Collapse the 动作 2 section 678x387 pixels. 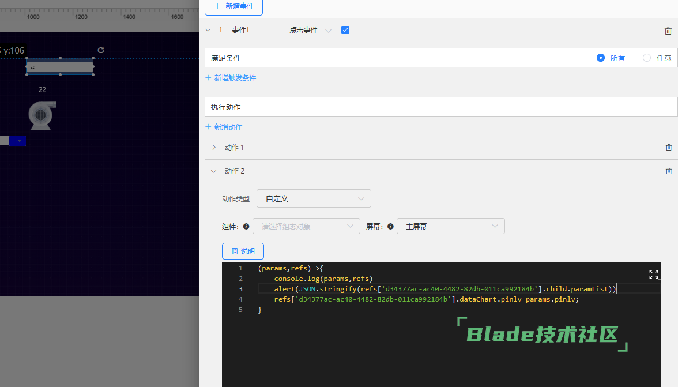pos(214,171)
